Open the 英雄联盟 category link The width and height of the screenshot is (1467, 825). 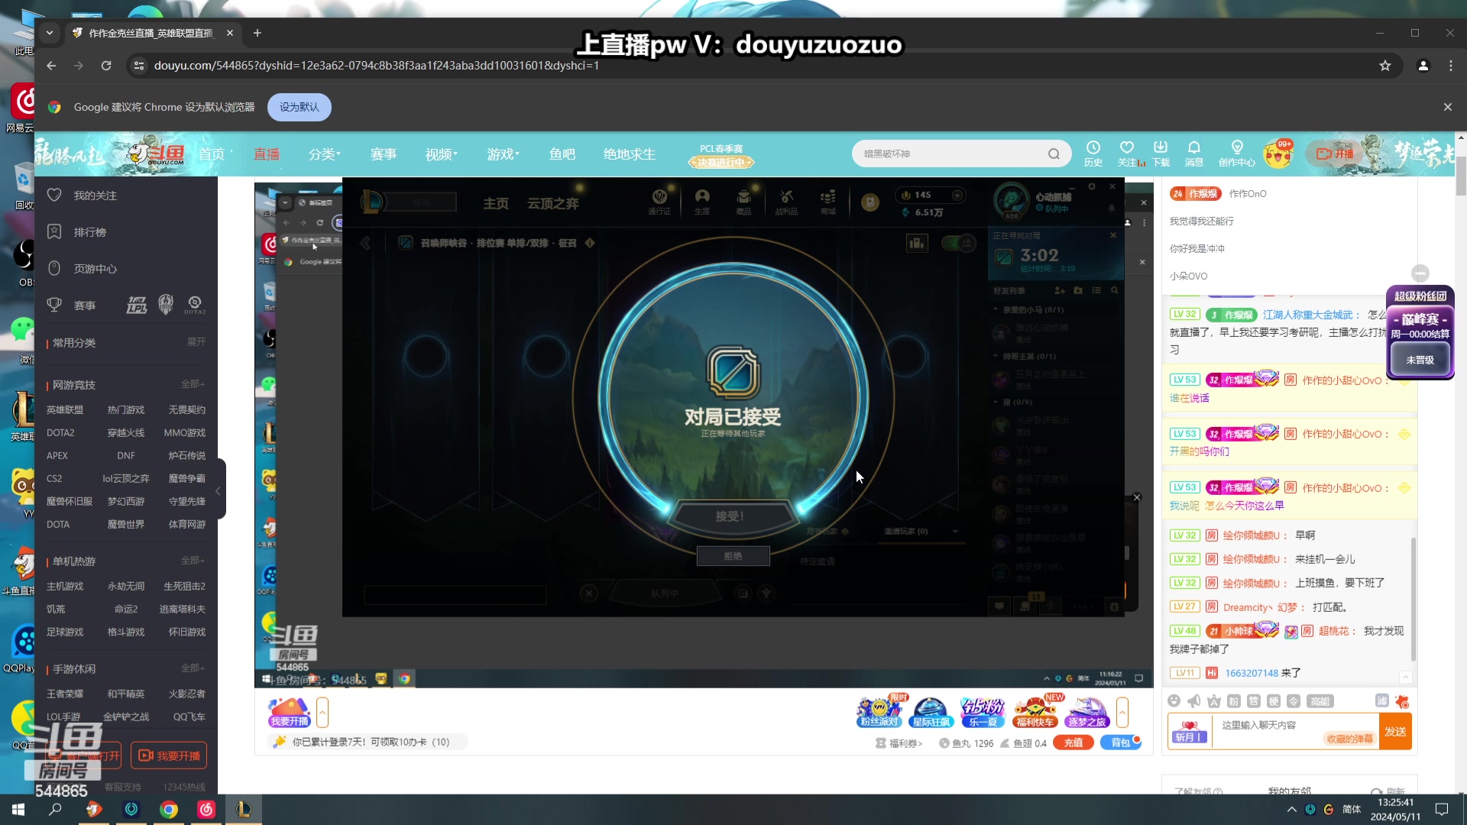click(64, 410)
